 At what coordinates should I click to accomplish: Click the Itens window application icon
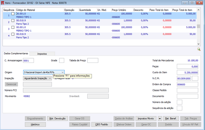[2, 2]
